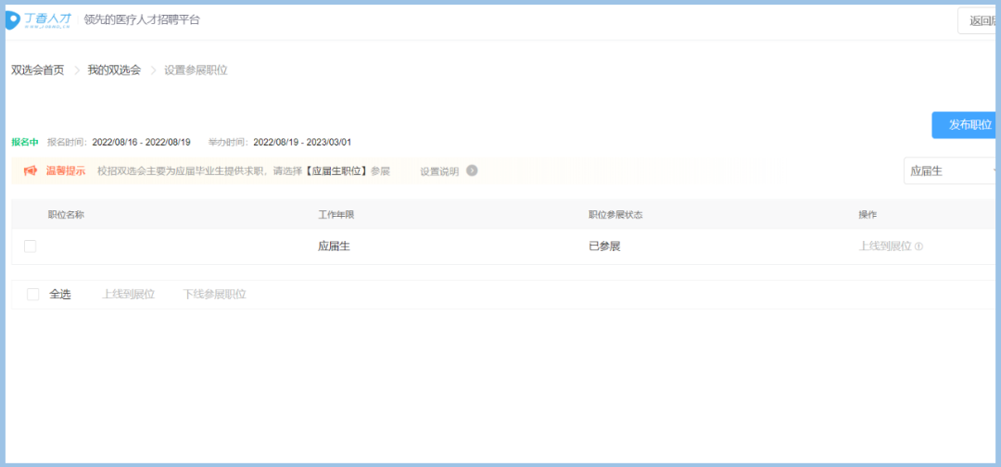Tick the 全选 checkbox
The image size is (1001, 467).
(x=33, y=294)
